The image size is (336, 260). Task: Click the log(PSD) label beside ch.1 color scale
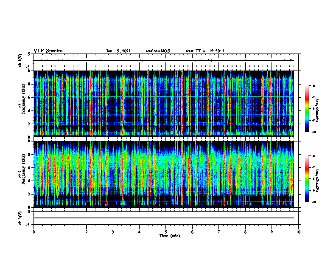tap(318, 110)
